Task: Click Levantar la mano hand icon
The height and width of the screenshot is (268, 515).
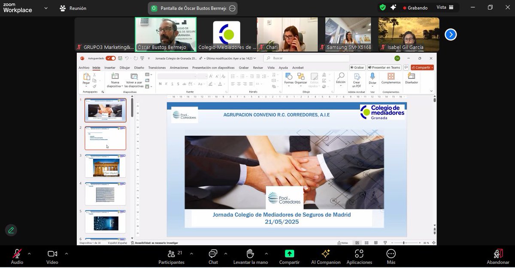Action: click(251, 253)
